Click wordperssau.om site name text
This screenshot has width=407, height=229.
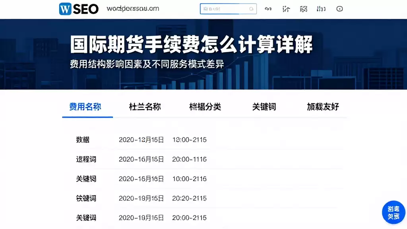point(133,9)
